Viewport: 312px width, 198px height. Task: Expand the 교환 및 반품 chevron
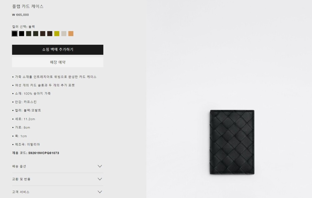coord(100,179)
